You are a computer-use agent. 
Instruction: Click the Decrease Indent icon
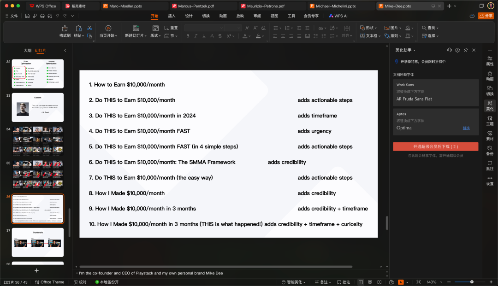299,28
